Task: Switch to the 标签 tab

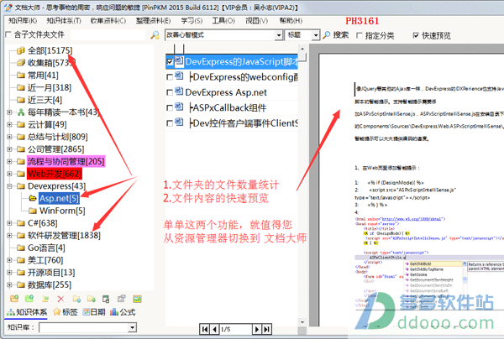Action: (66, 311)
